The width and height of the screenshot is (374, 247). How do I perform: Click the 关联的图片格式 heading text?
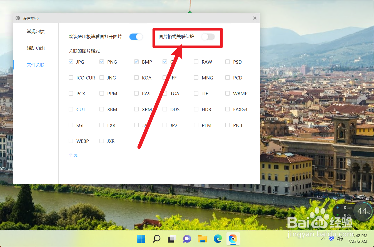(x=84, y=51)
